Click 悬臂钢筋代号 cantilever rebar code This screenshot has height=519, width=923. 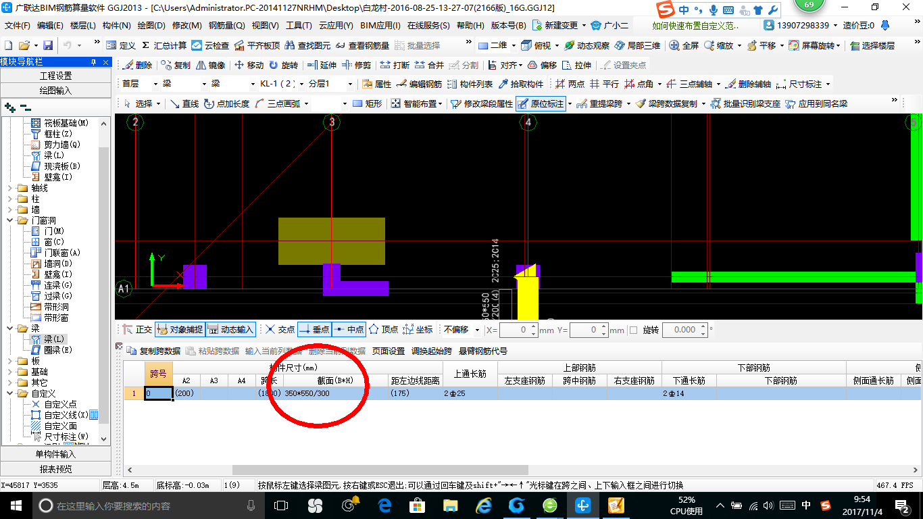click(483, 351)
